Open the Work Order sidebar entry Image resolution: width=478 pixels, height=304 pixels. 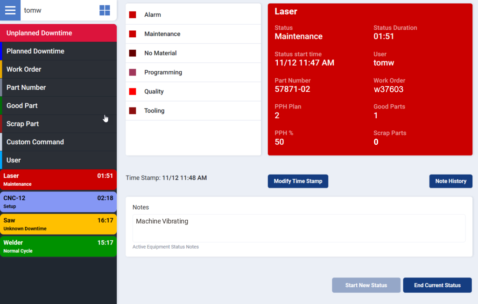[x=58, y=69]
